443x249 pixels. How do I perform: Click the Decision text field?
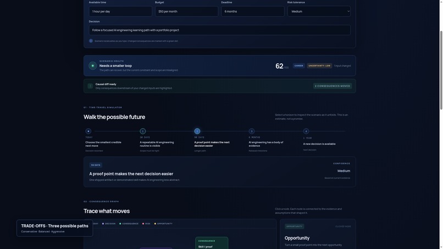[x=219, y=30]
